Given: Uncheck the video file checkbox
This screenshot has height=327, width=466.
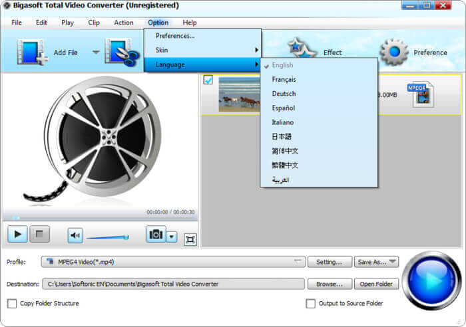Looking at the screenshot, I should (x=208, y=80).
